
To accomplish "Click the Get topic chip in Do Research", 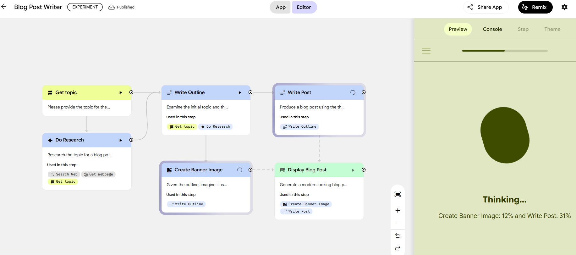I will (x=63, y=181).
